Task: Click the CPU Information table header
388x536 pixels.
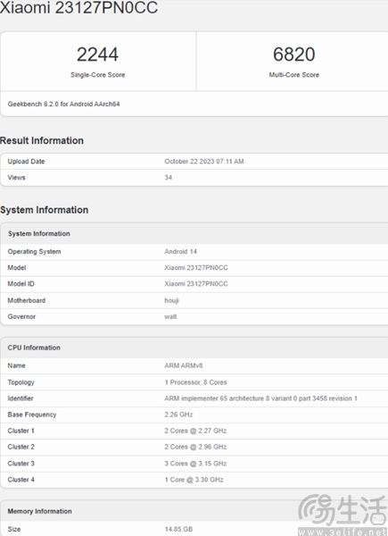Action: click(x=34, y=348)
